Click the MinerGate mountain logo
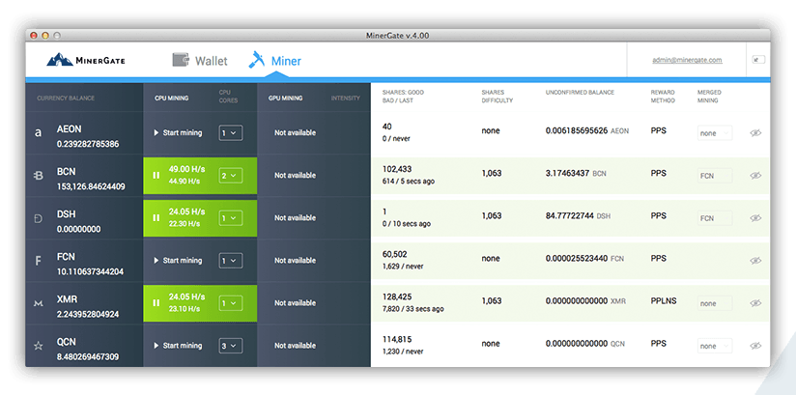 point(60,60)
